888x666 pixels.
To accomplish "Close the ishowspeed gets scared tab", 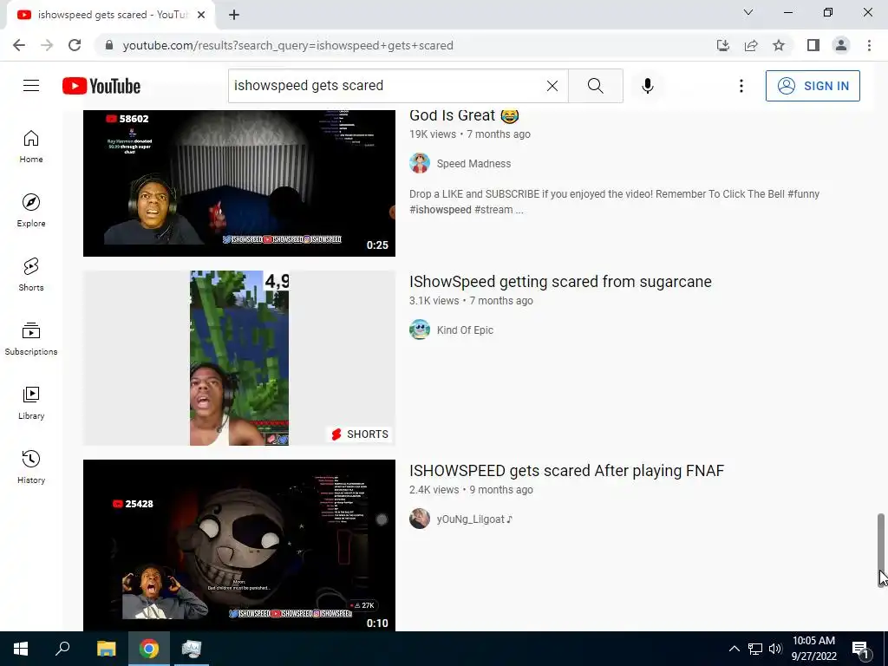I will 201,15.
